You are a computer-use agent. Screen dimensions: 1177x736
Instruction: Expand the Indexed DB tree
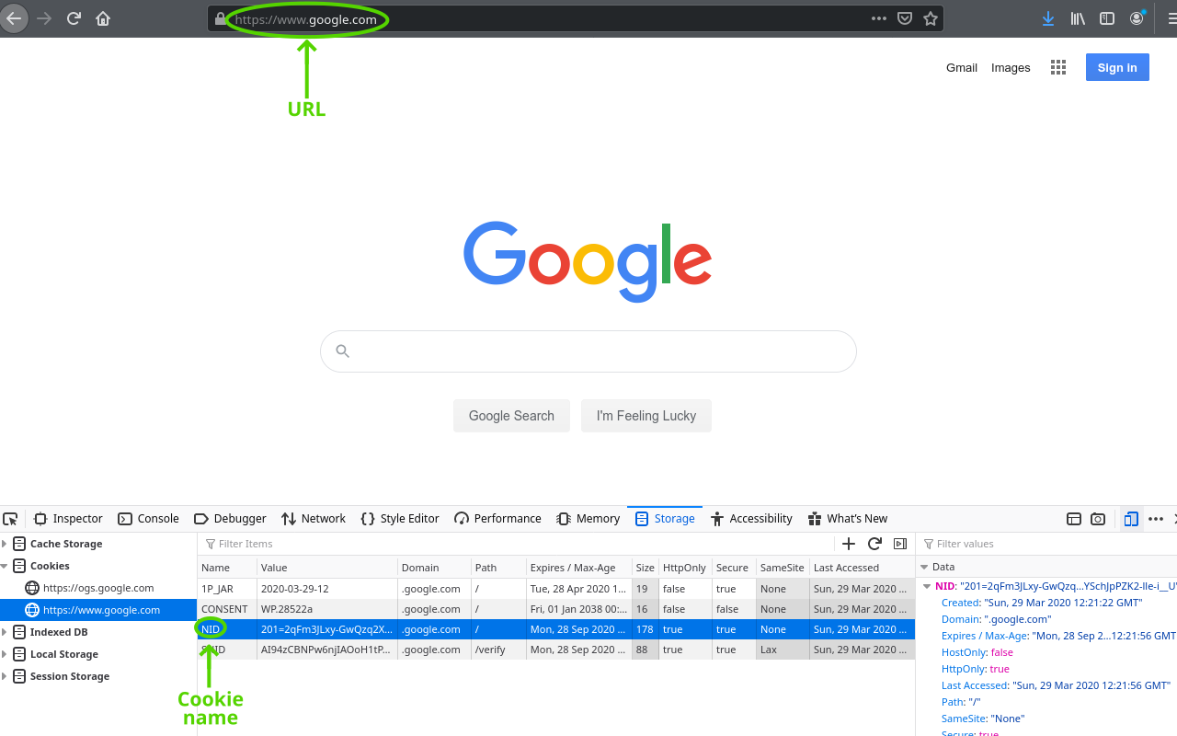pyautogui.click(x=5, y=632)
